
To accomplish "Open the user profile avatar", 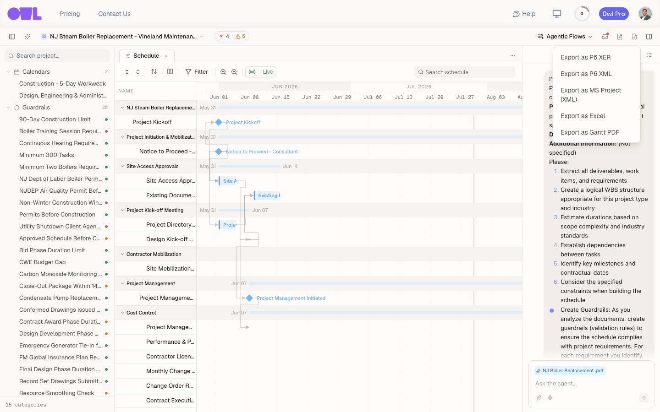I will pyautogui.click(x=645, y=14).
